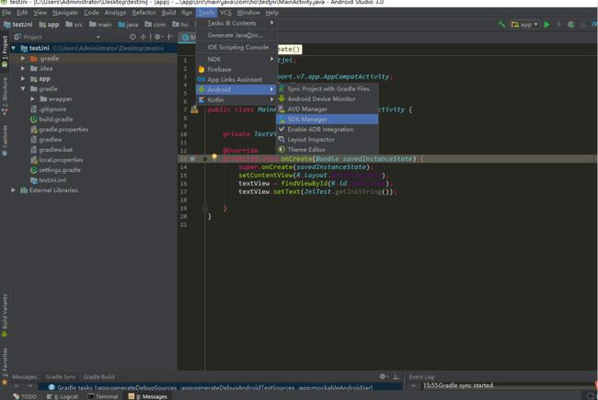
Task: Open the Firebase assistant
Action: pos(219,69)
